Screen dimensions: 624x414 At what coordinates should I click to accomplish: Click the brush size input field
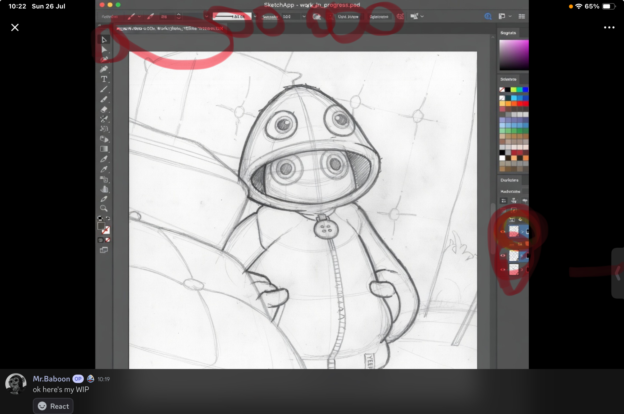167,16
